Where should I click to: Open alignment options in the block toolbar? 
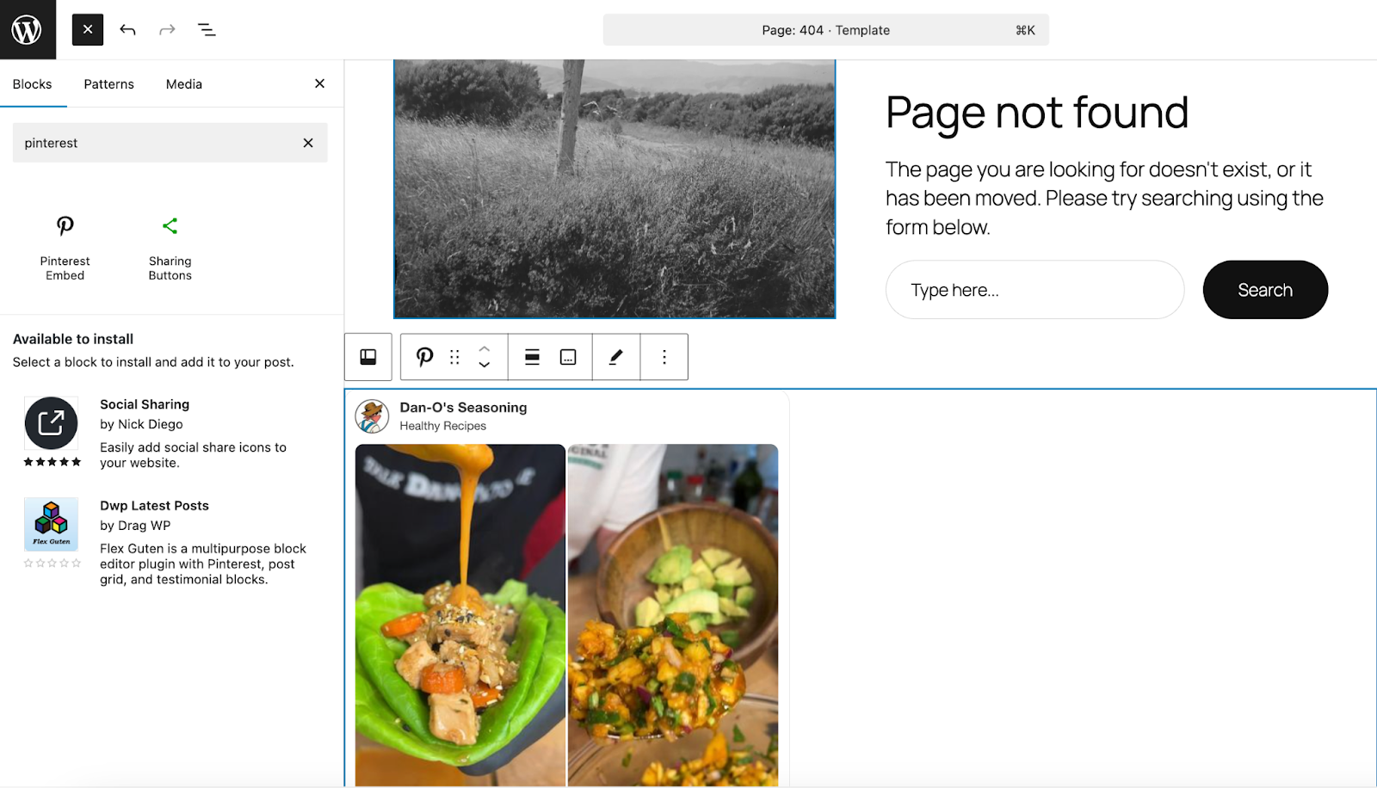click(532, 356)
